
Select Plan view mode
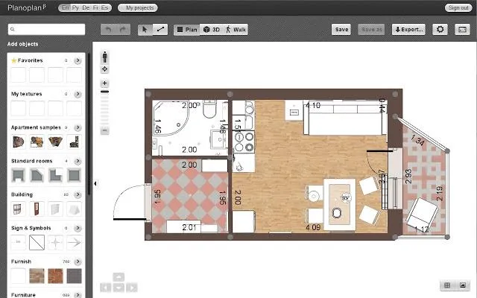click(187, 30)
